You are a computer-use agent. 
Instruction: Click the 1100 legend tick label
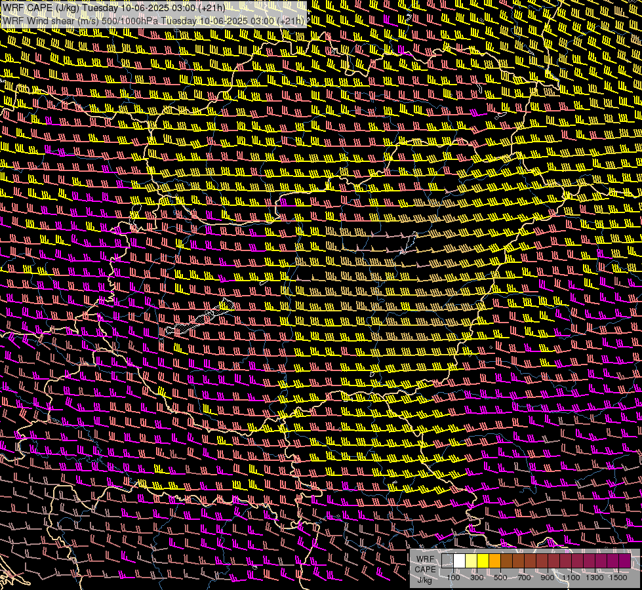click(571, 578)
